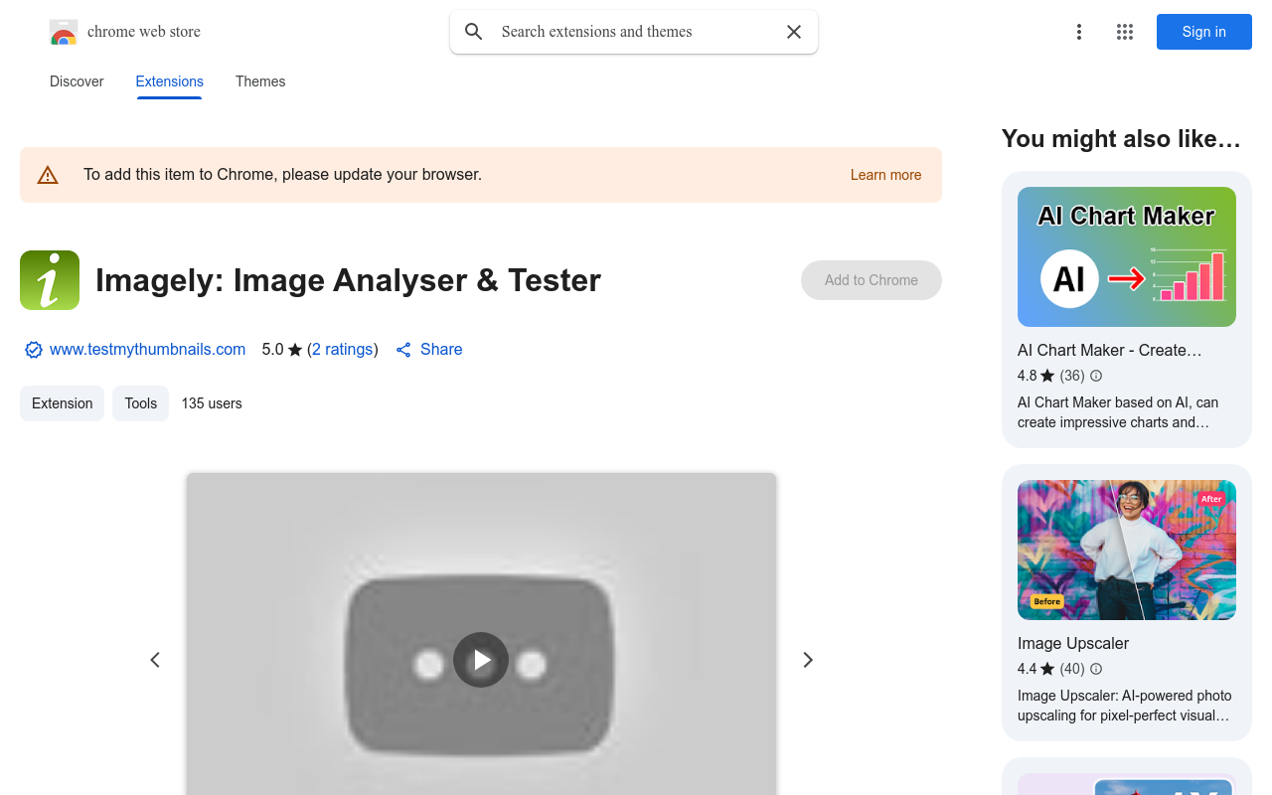Click the search magnifier icon

(474, 32)
